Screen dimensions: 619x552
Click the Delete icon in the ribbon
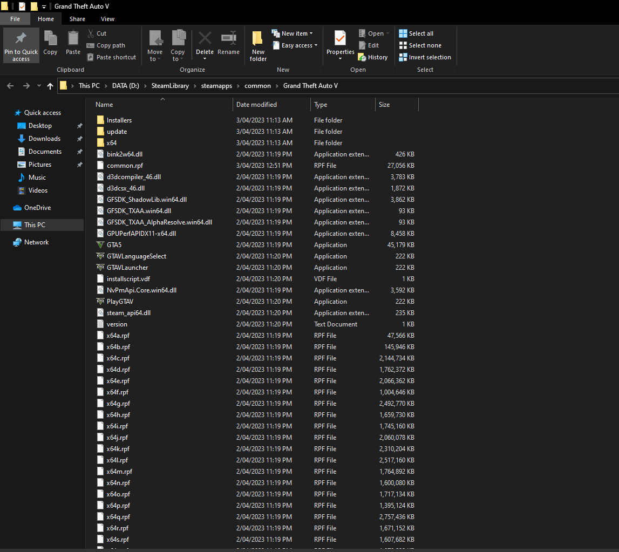[205, 39]
